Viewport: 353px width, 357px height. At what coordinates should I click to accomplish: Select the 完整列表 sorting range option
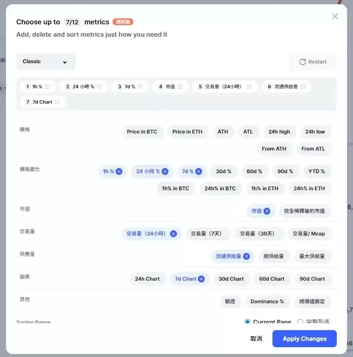pyautogui.click(x=300, y=322)
